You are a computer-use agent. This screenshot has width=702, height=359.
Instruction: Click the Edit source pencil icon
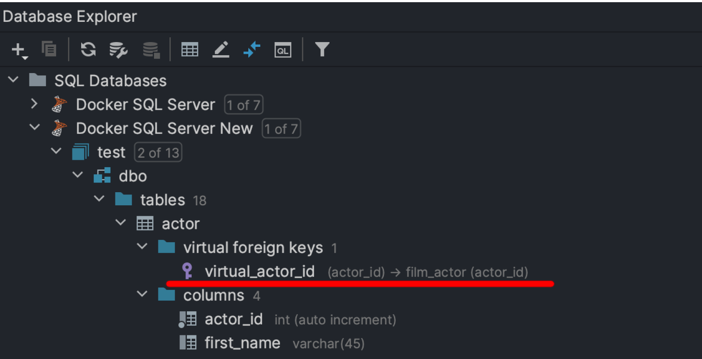[221, 49]
